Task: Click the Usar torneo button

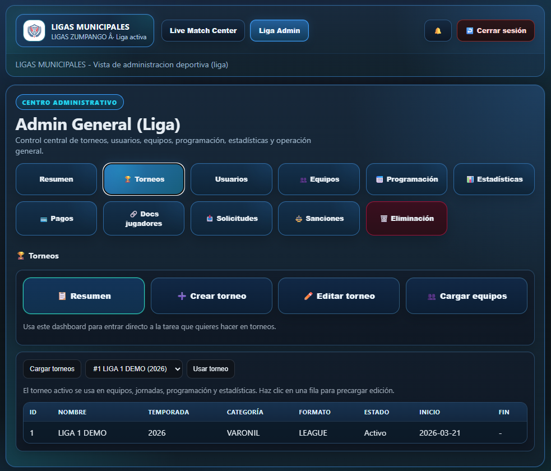Action: click(x=211, y=369)
